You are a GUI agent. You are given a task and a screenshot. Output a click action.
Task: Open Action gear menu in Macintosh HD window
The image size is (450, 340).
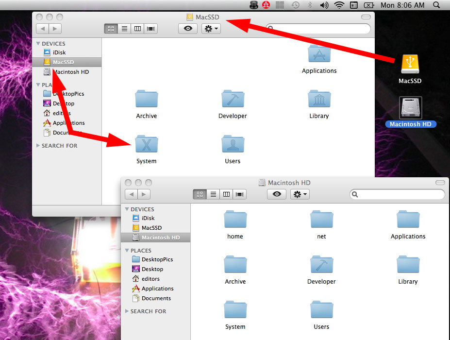pos(300,194)
